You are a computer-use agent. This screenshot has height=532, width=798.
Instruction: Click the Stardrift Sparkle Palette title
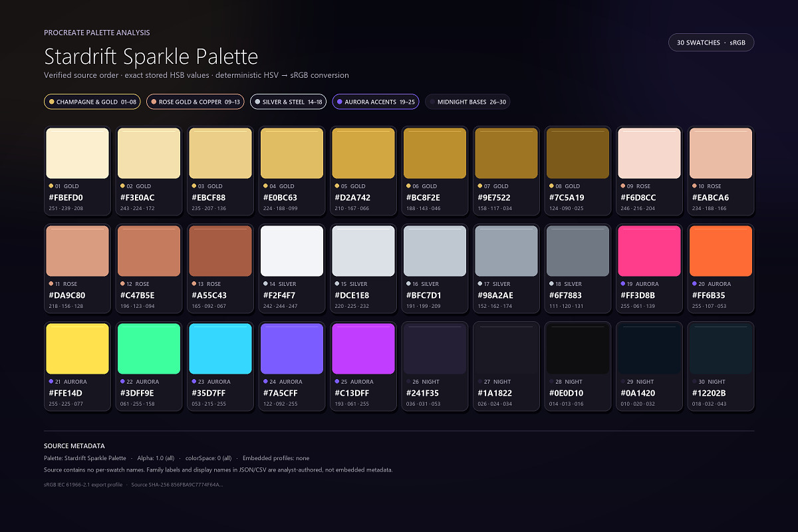coord(151,55)
